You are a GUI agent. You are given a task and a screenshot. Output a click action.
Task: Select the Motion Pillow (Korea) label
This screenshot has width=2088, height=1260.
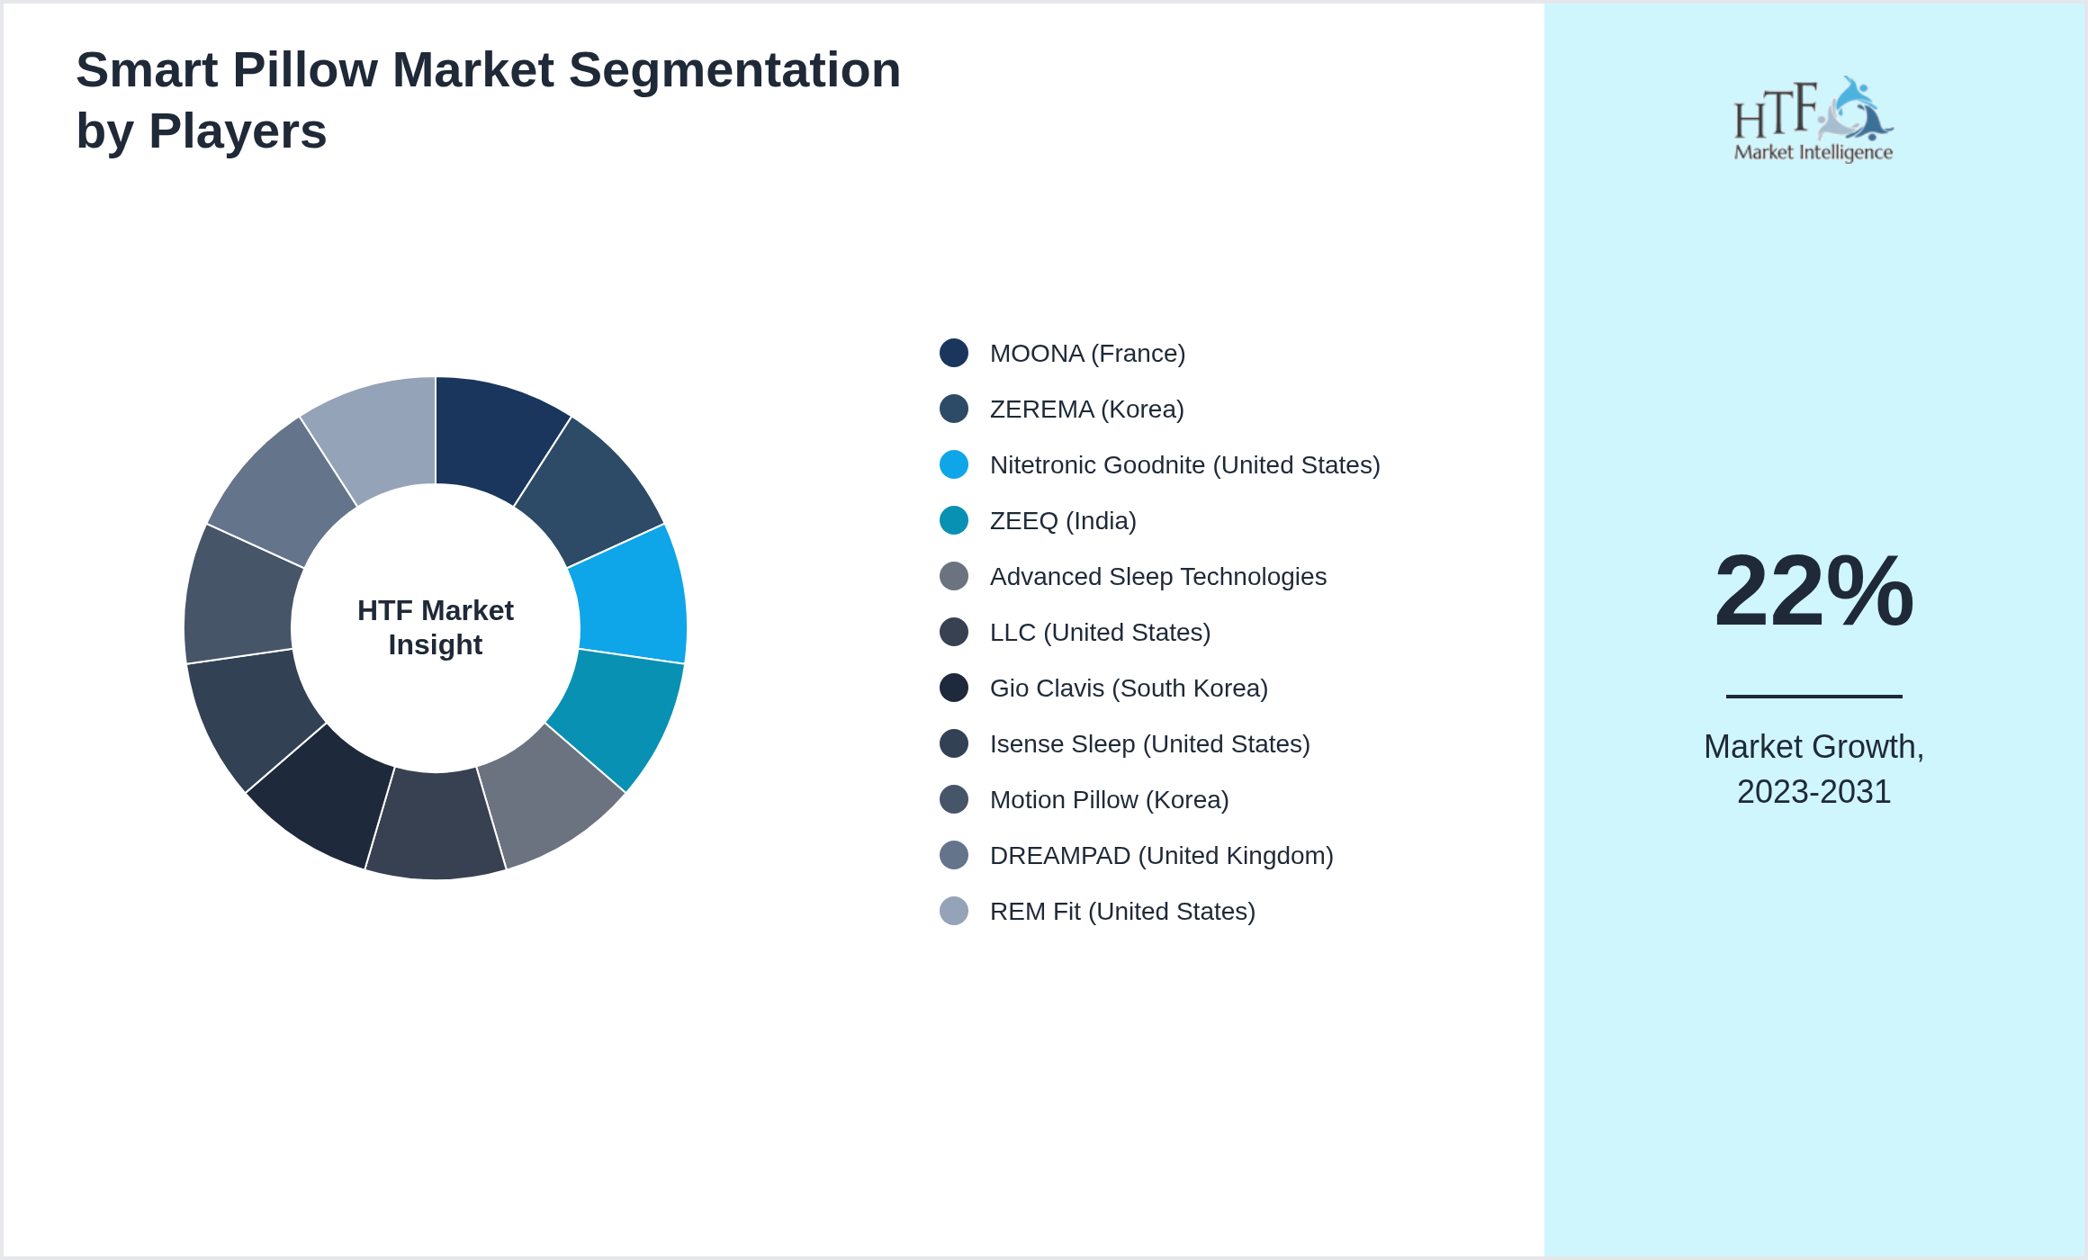[1109, 800]
